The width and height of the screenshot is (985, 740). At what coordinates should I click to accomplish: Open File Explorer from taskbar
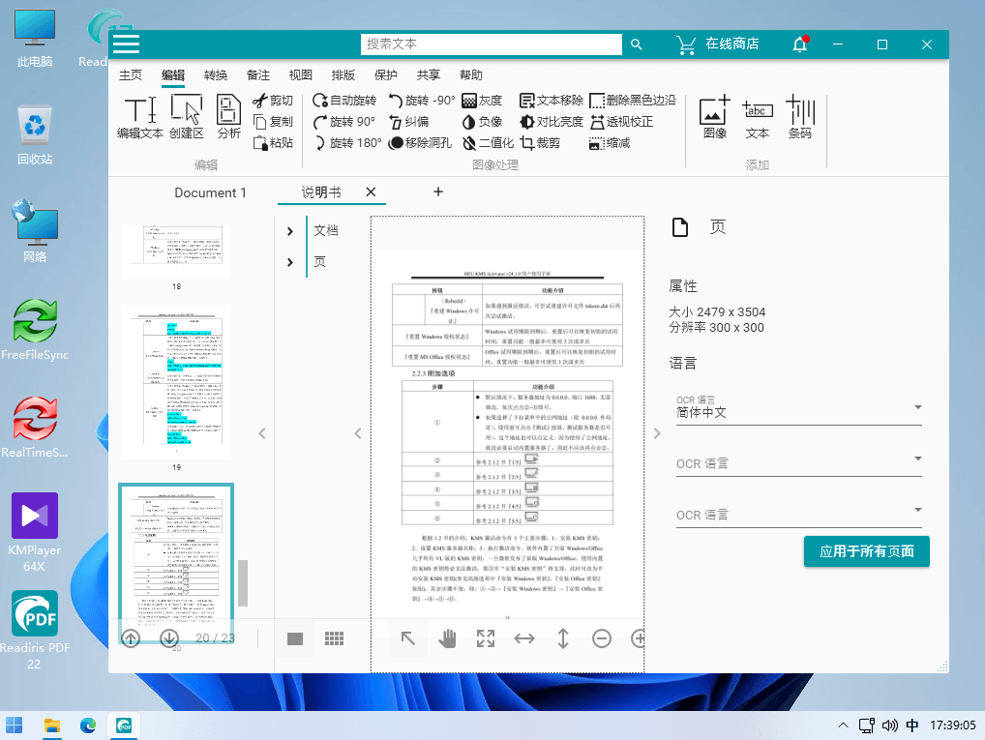point(52,725)
